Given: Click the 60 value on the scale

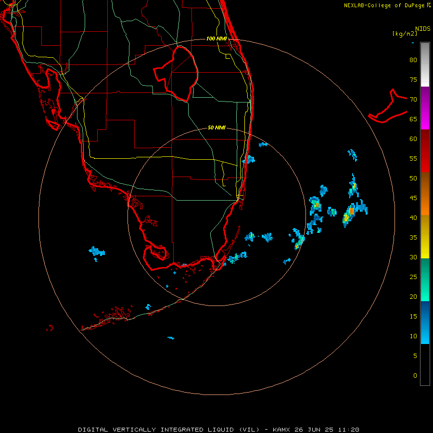Looking at the screenshot, I should click(413, 139).
